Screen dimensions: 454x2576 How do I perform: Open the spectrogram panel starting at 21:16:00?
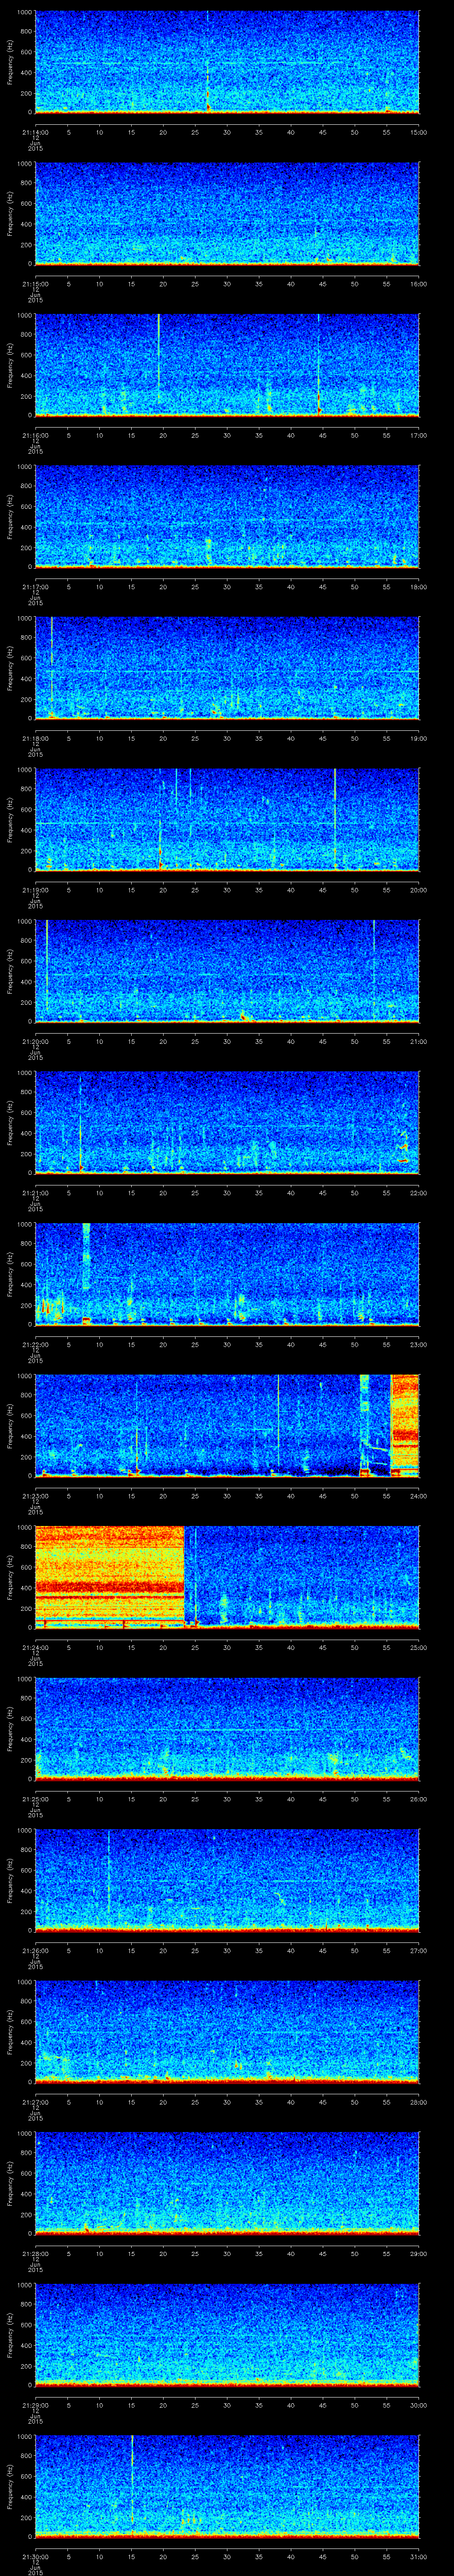coord(227,365)
